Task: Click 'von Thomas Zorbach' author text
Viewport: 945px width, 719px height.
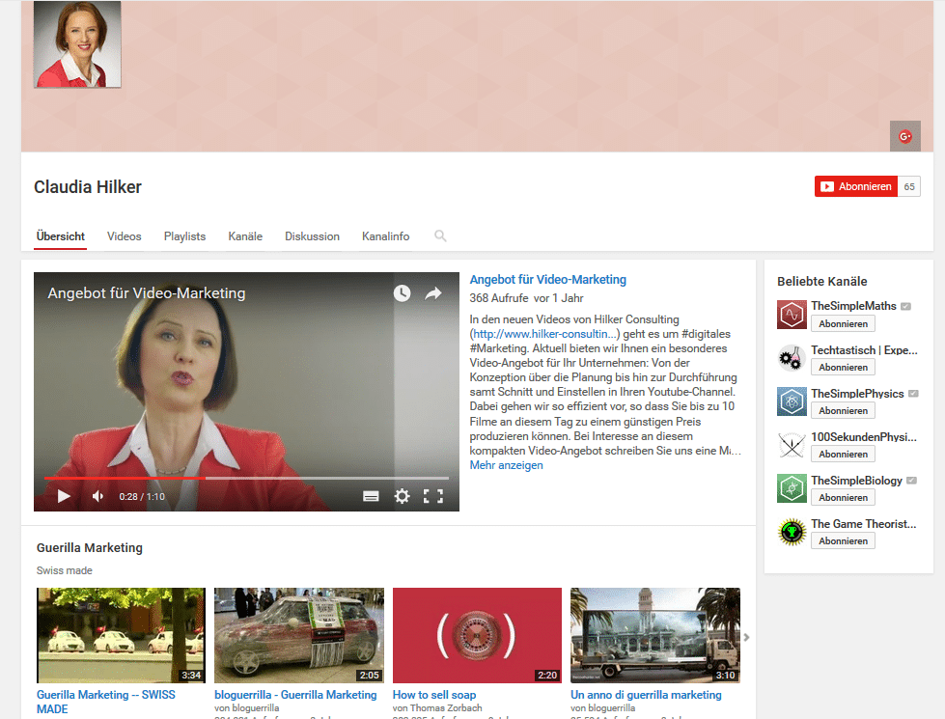Action: (x=437, y=708)
